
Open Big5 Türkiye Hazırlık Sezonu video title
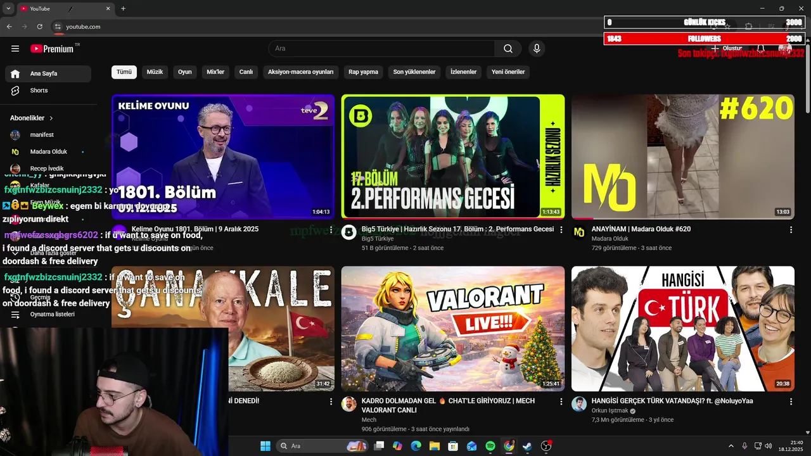(457, 229)
